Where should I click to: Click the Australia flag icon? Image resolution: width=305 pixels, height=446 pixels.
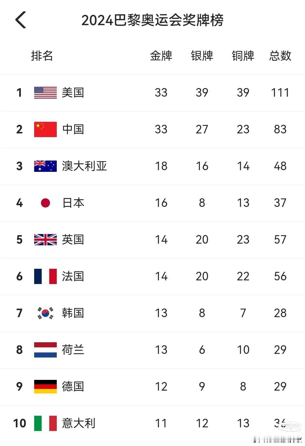(x=45, y=166)
